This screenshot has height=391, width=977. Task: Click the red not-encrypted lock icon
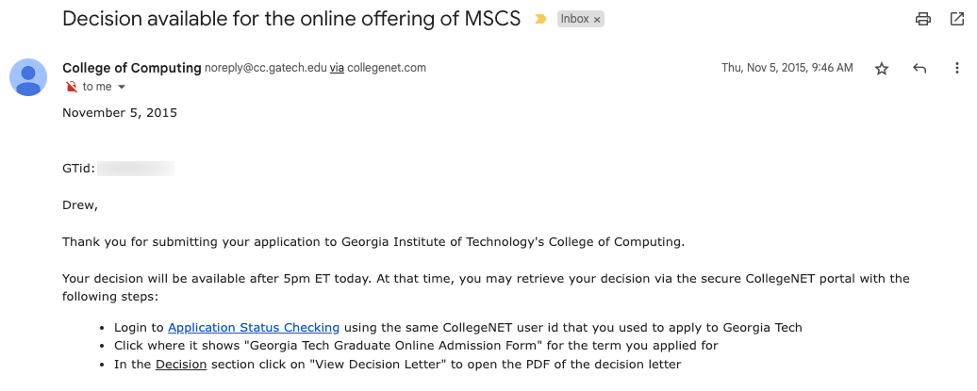point(72,87)
